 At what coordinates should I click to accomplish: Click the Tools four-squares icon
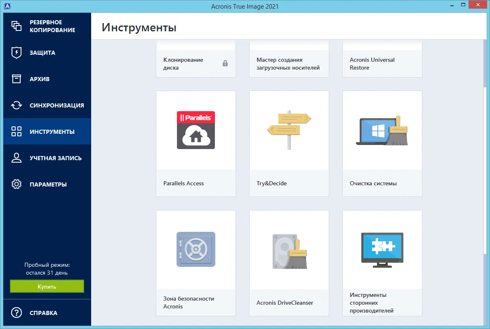[x=16, y=131]
